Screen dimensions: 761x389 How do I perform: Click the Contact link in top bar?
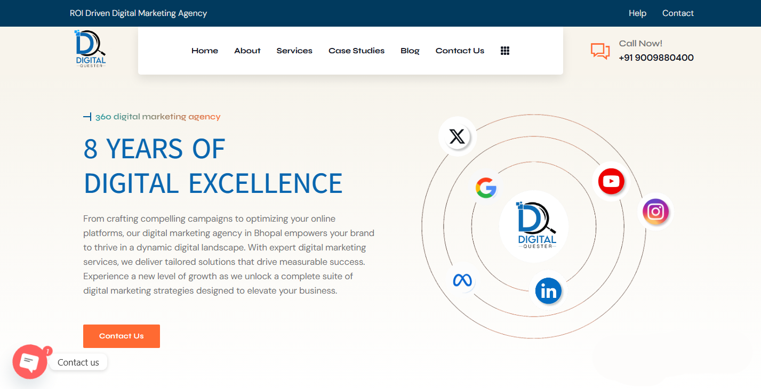tap(678, 13)
